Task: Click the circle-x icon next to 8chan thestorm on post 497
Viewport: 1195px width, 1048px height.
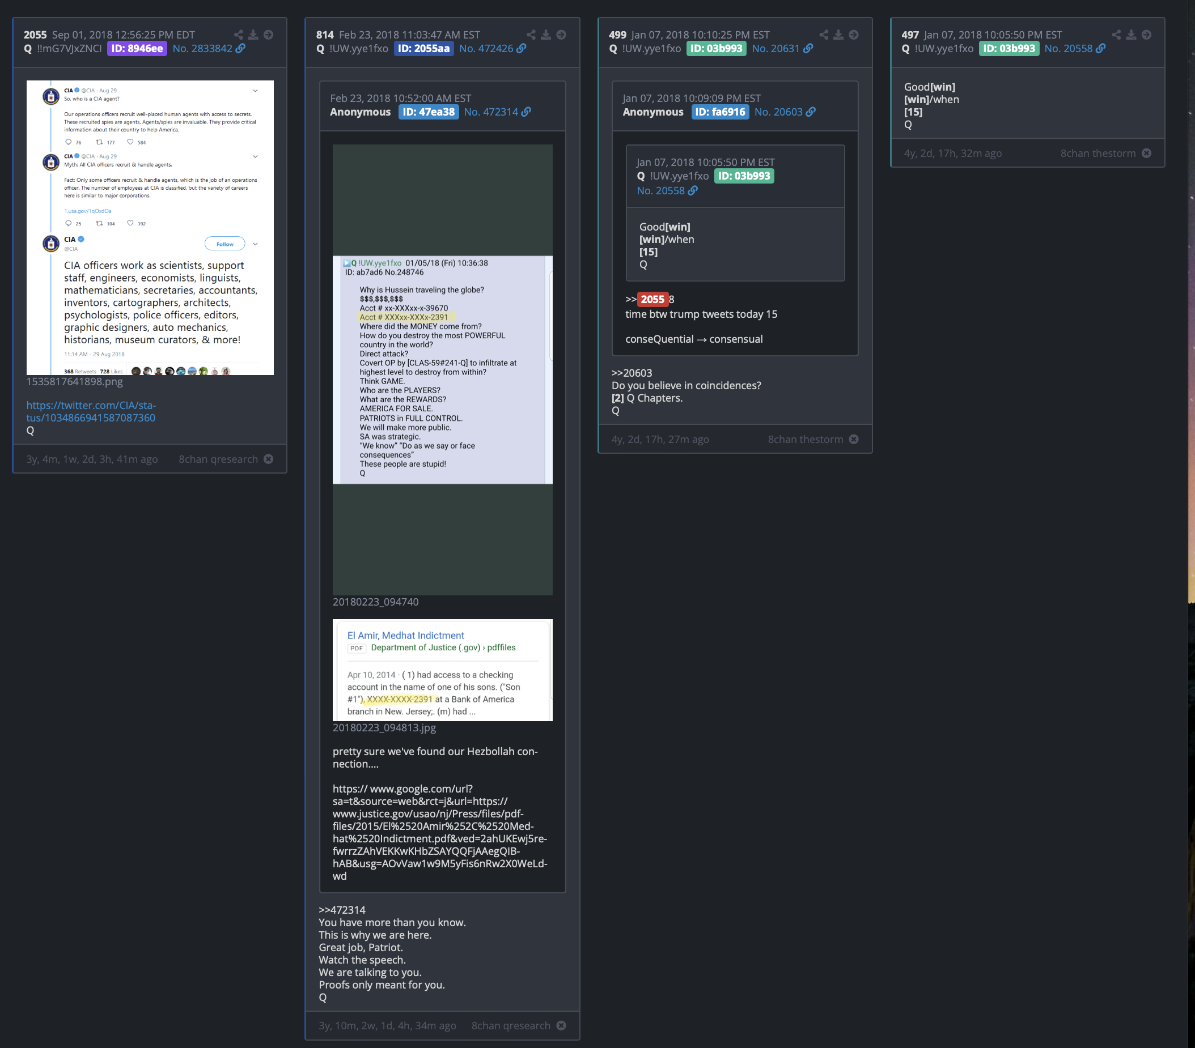Action: click(x=1146, y=153)
